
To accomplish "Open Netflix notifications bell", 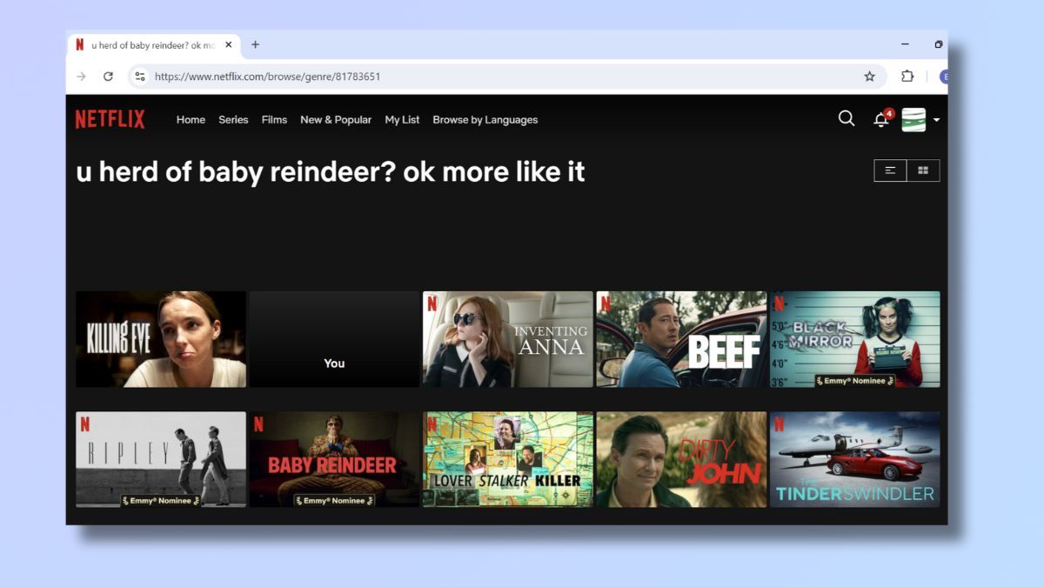I will pyautogui.click(x=880, y=120).
